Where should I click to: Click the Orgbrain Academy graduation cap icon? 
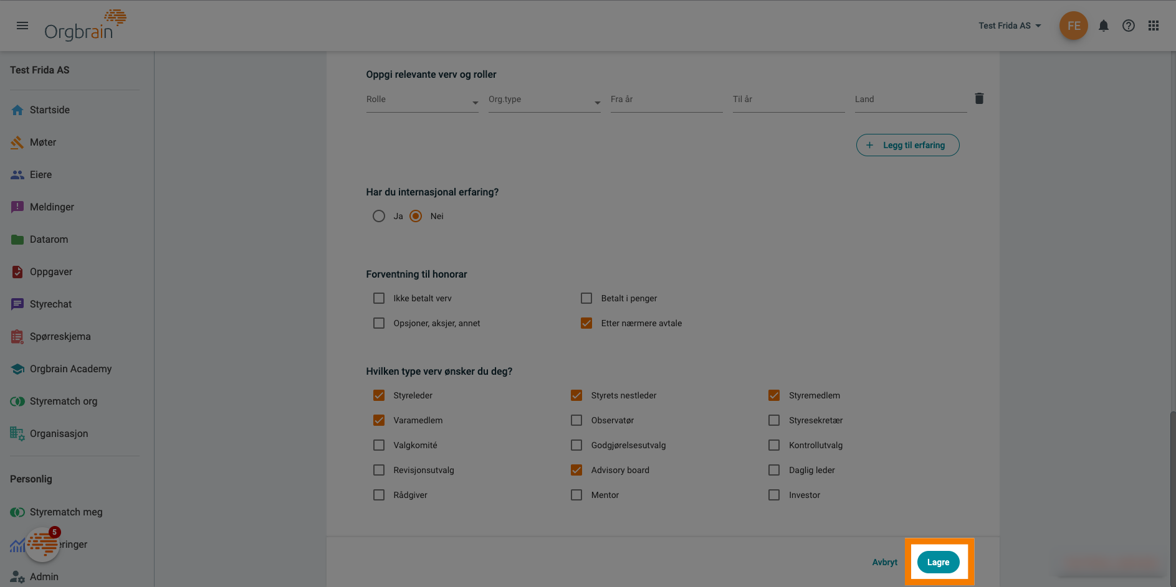tap(17, 369)
